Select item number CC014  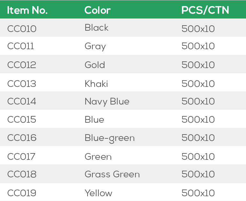click(22, 102)
